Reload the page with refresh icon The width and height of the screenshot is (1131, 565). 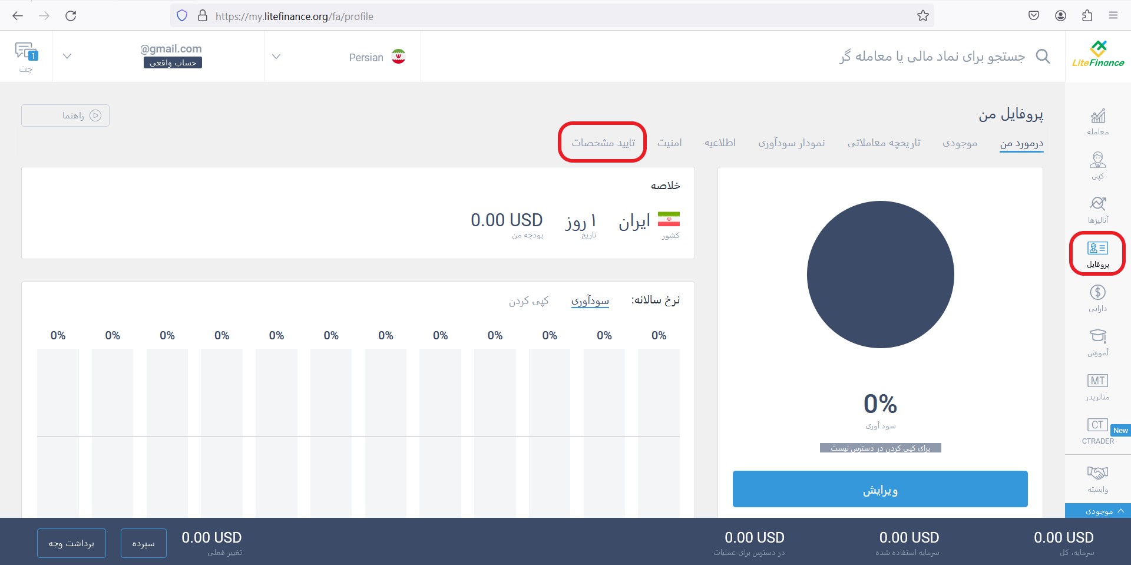tap(71, 16)
